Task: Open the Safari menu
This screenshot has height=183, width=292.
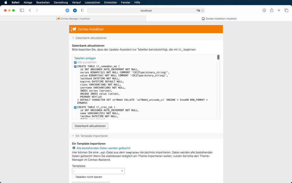Action: click(15, 2)
